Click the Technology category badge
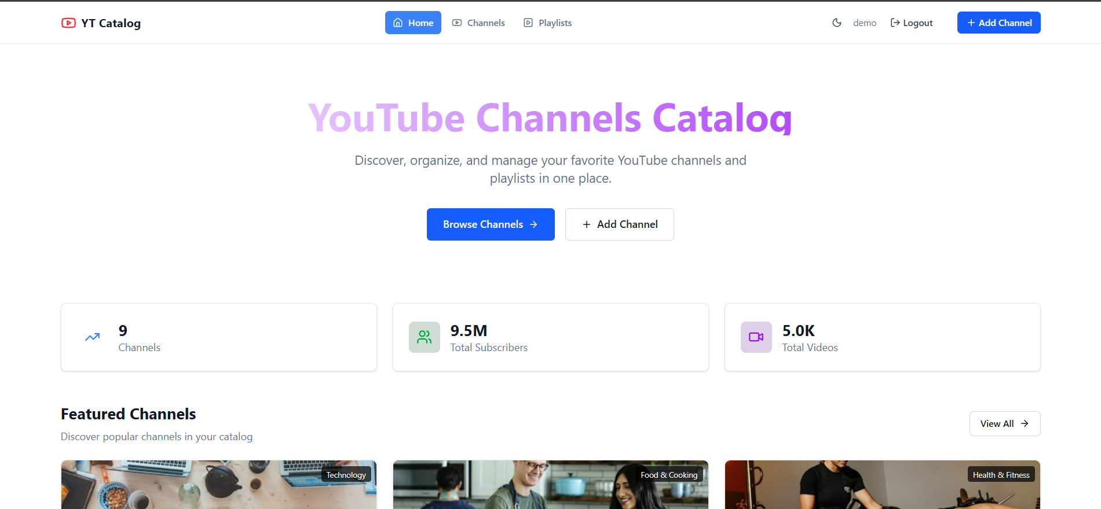 (346, 475)
